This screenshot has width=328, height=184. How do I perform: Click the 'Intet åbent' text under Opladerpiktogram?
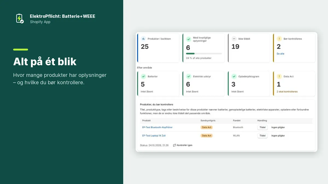coord(238,92)
